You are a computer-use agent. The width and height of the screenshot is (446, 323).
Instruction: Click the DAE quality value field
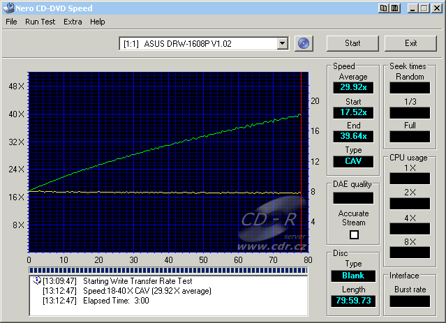(353, 198)
